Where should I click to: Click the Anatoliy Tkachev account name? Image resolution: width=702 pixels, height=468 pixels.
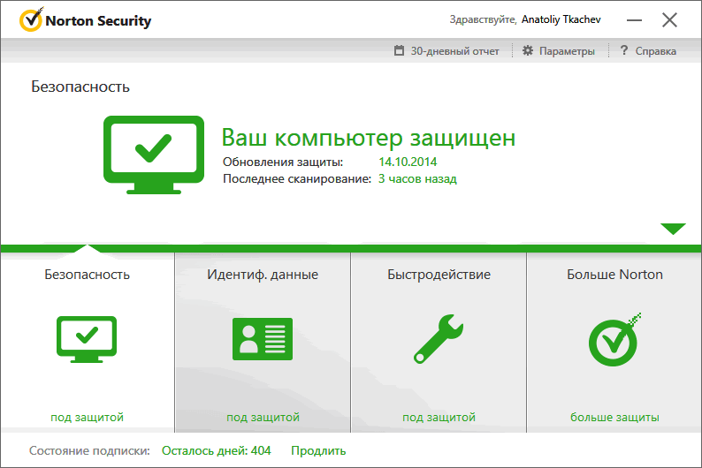click(561, 19)
